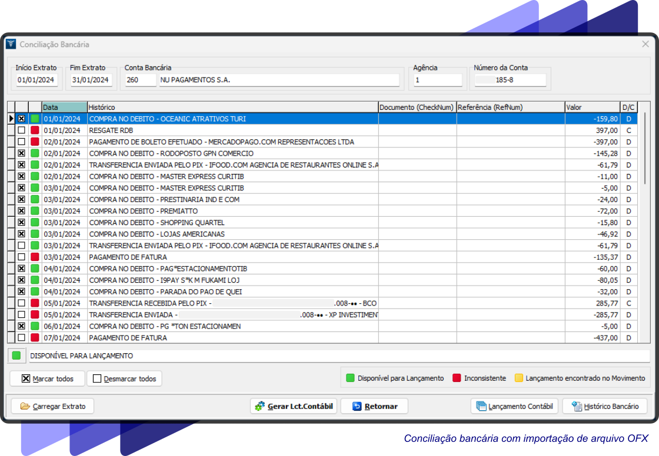The image size is (659, 456).
Task: Click the Início Extrato date field
Action: (36, 80)
